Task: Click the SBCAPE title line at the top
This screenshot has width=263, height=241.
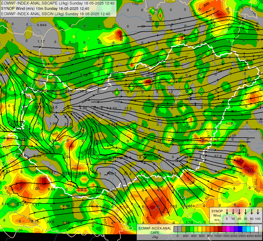Action: 58,3
